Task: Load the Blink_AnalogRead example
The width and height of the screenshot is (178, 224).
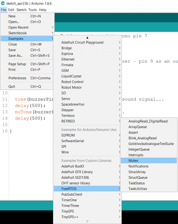Action: pos(149,138)
